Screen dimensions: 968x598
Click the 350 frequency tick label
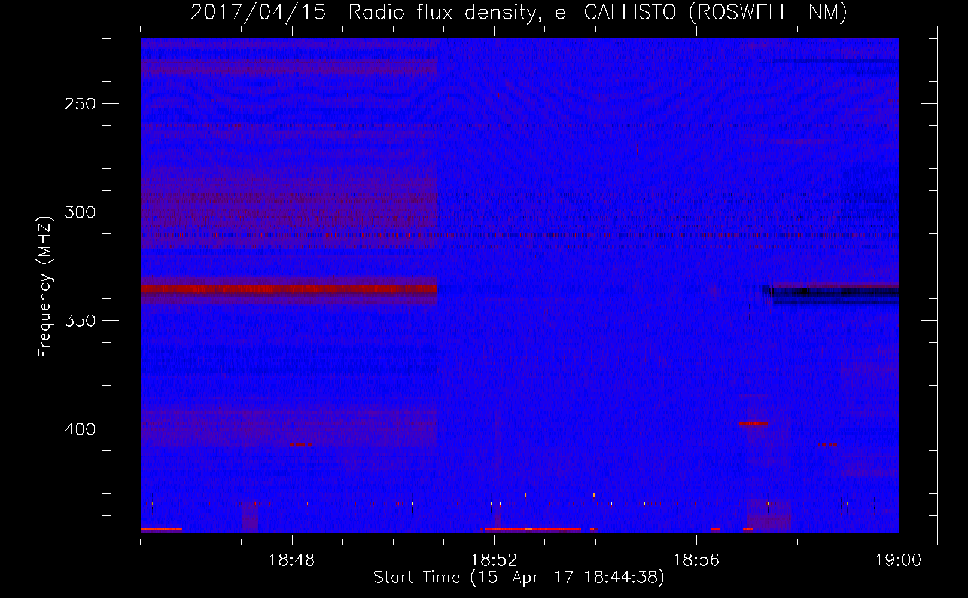pyautogui.click(x=80, y=321)
